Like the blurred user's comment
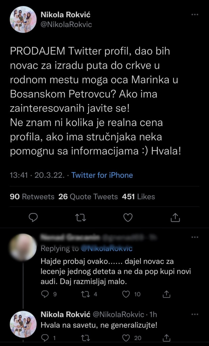 [x=126, y=294]
